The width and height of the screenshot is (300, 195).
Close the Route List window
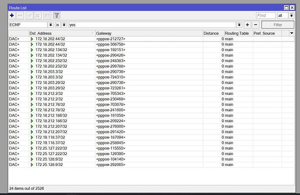click(x=292, y=8)
